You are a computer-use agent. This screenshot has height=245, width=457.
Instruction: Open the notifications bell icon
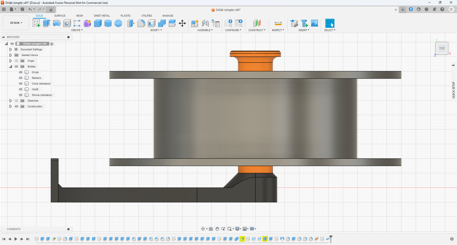tap(434, 9)
